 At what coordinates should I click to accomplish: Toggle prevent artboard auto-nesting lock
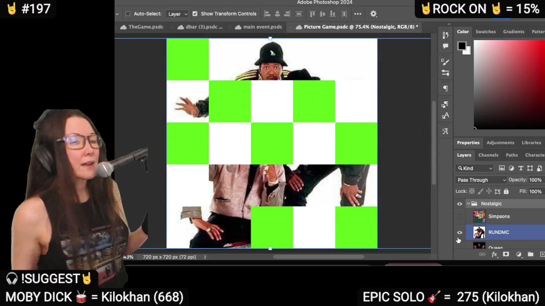tap(497, 192)
